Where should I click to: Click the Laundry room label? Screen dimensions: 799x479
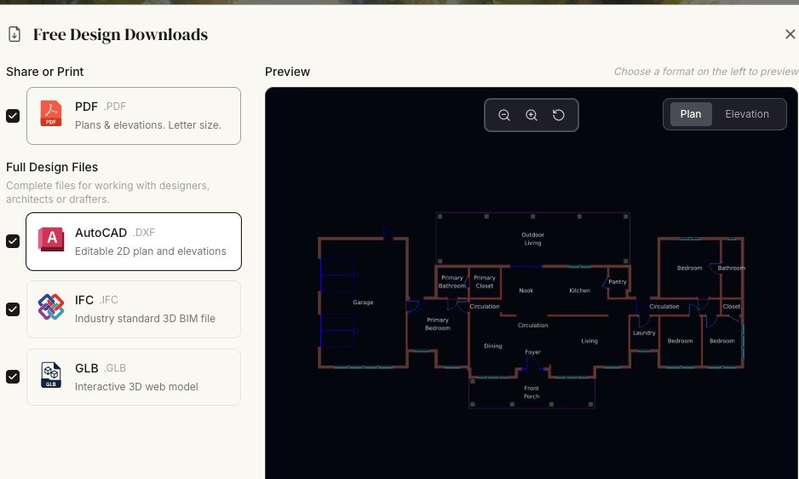point(644,332)
